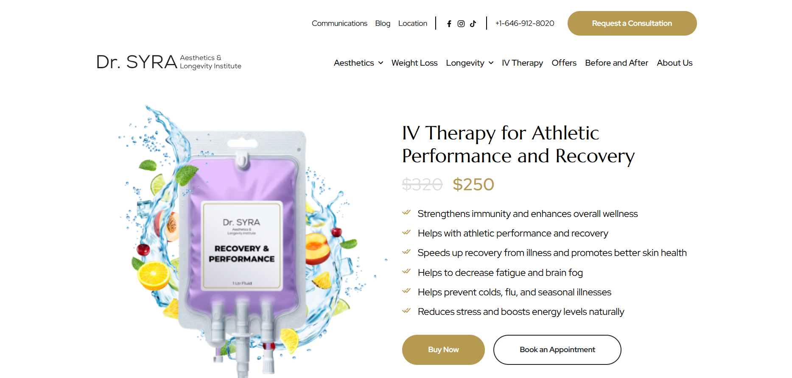Expand the Aesthetics dropdown menu
792x378 pixels.
[x=358, y=63]
